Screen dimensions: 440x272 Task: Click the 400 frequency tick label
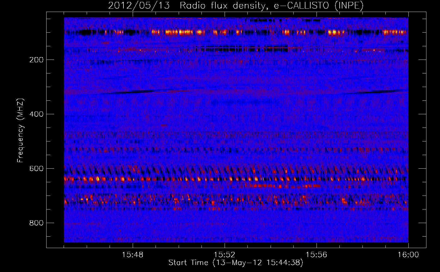pos(36,114)
